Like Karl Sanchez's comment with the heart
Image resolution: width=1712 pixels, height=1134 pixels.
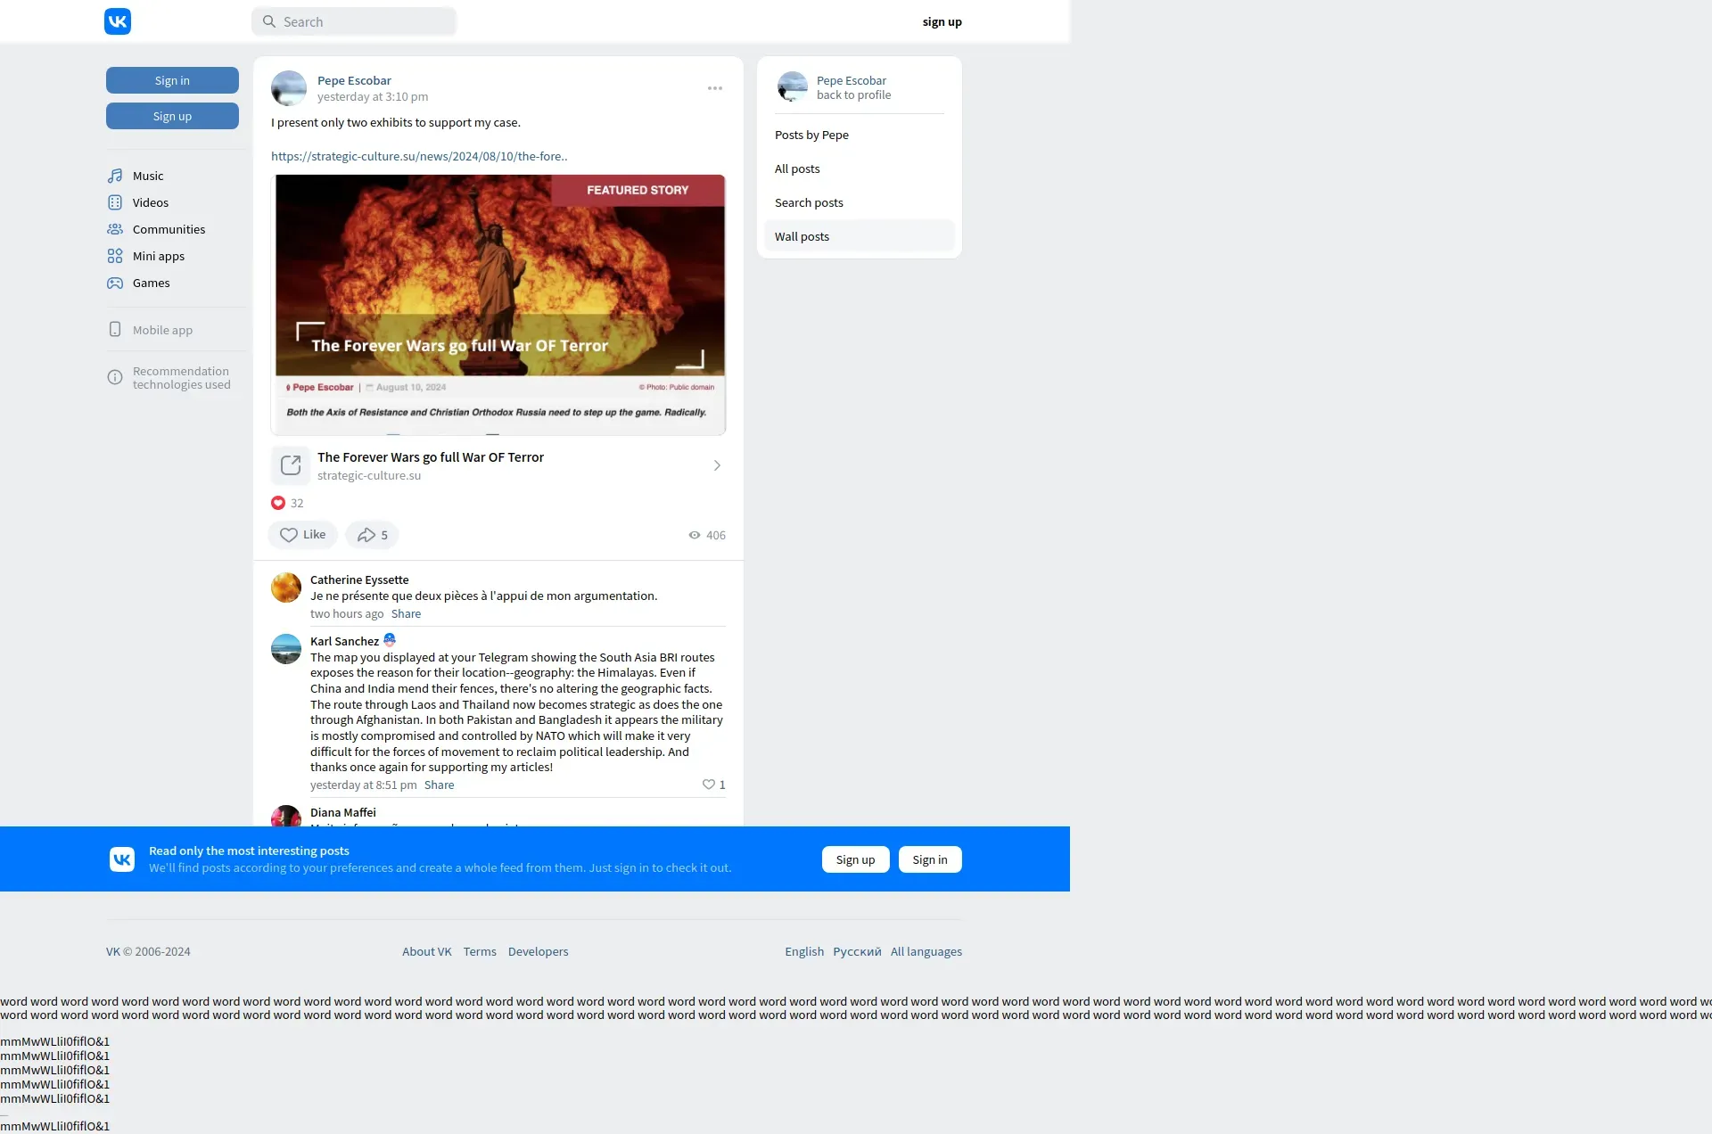point(709,785)
